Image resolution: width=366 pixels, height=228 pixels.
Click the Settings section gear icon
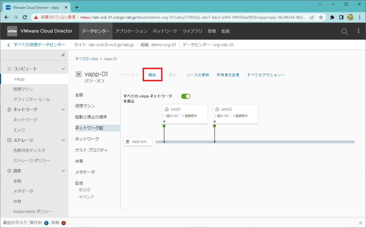tap(9, 171)
